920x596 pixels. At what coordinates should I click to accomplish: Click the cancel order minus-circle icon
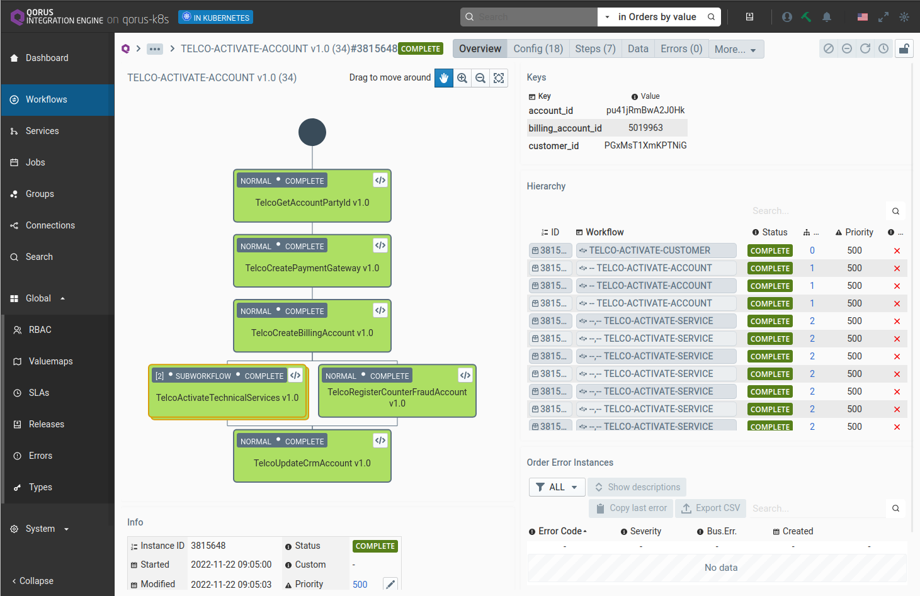point(847,48)
